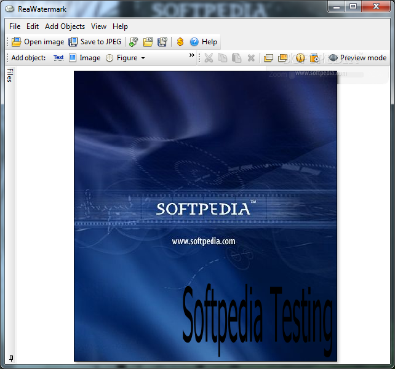
Task: Click the Open image label
Action: pos(44,42)
